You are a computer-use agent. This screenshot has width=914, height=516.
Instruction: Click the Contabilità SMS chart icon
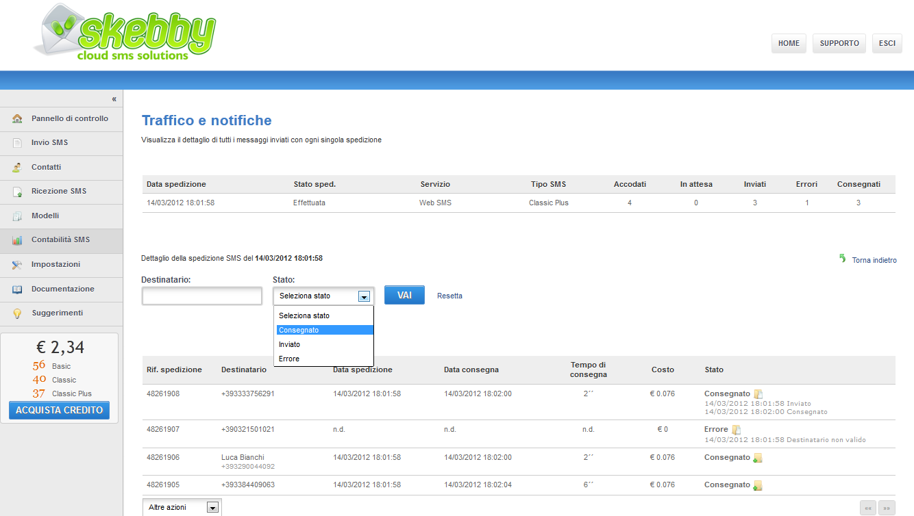coord(17,240)
